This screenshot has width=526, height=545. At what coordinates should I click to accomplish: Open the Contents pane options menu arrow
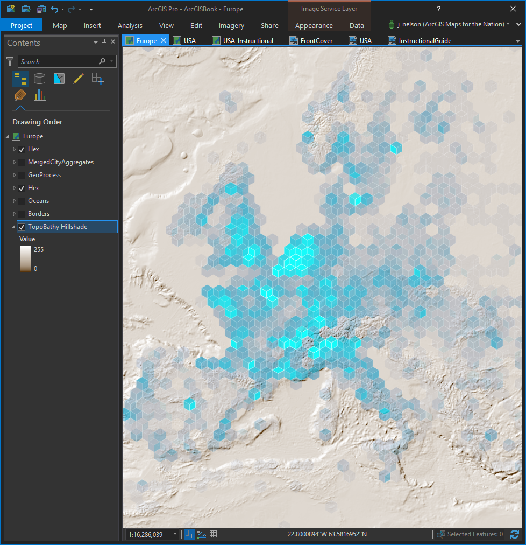(96, 43)
